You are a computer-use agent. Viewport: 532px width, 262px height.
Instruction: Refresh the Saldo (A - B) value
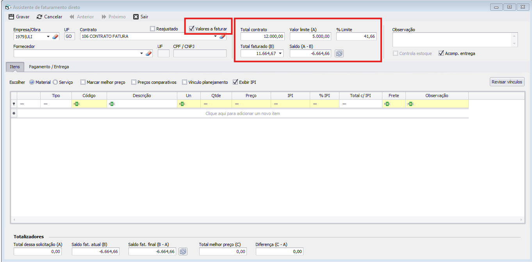(x=339, y=53)
